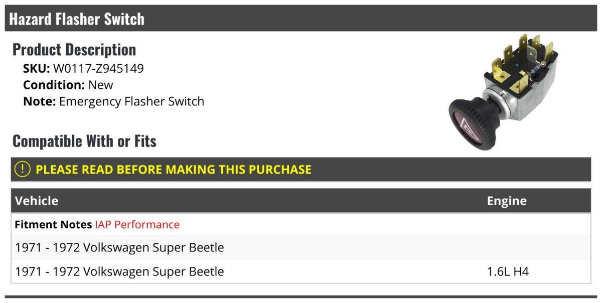Click the first 1971-1972 Super Beetle row
This screenshot has height=303, width=602.
(119, 247)
